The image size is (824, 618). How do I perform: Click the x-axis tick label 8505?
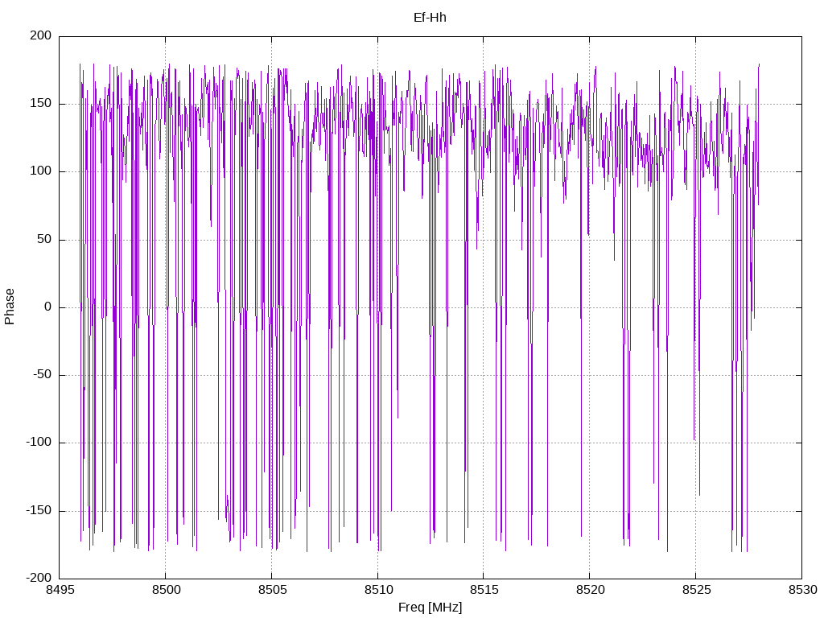[272, 590]
